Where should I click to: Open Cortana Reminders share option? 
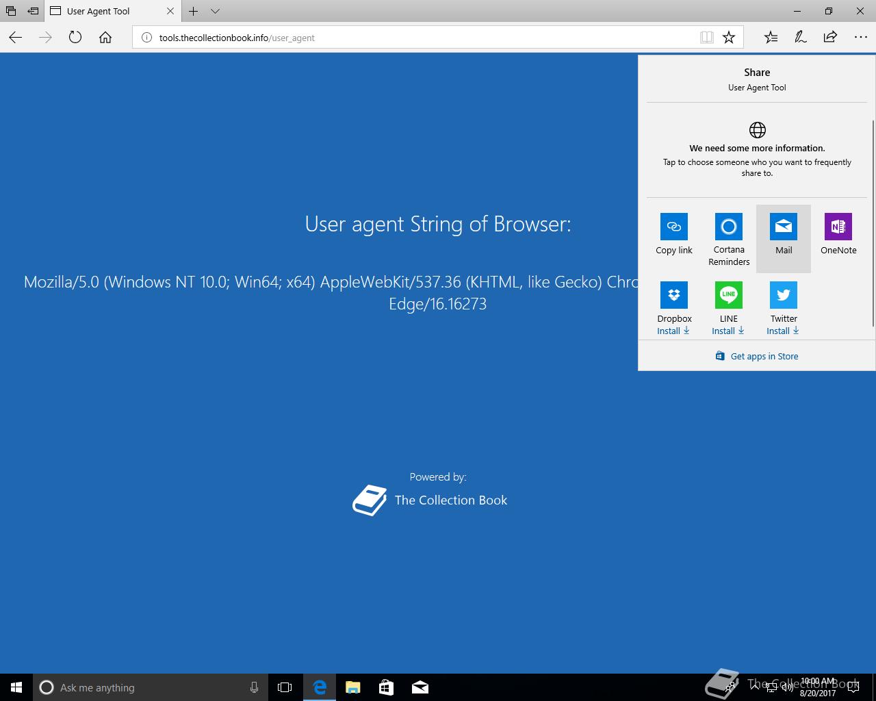tap(729, 239)
